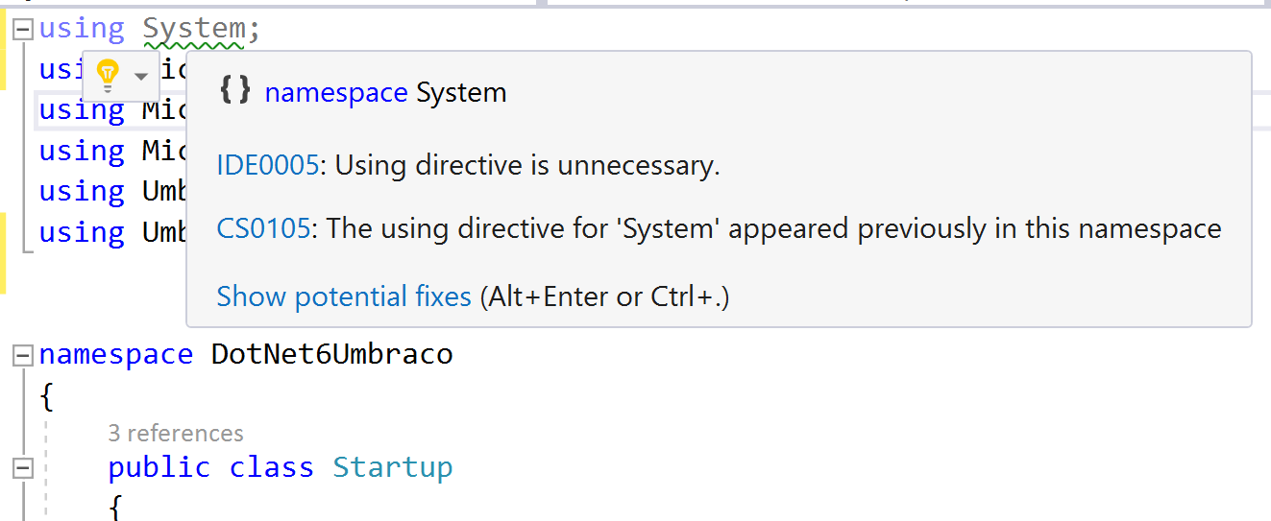This screenshot has width=1271, height=521.
Task: Click the class keyword before Startup
Action: pos(272,467)
